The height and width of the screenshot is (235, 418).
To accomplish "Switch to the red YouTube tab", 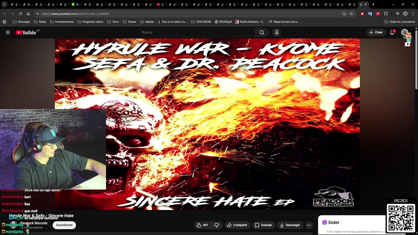I will click(x=160, y=4).
